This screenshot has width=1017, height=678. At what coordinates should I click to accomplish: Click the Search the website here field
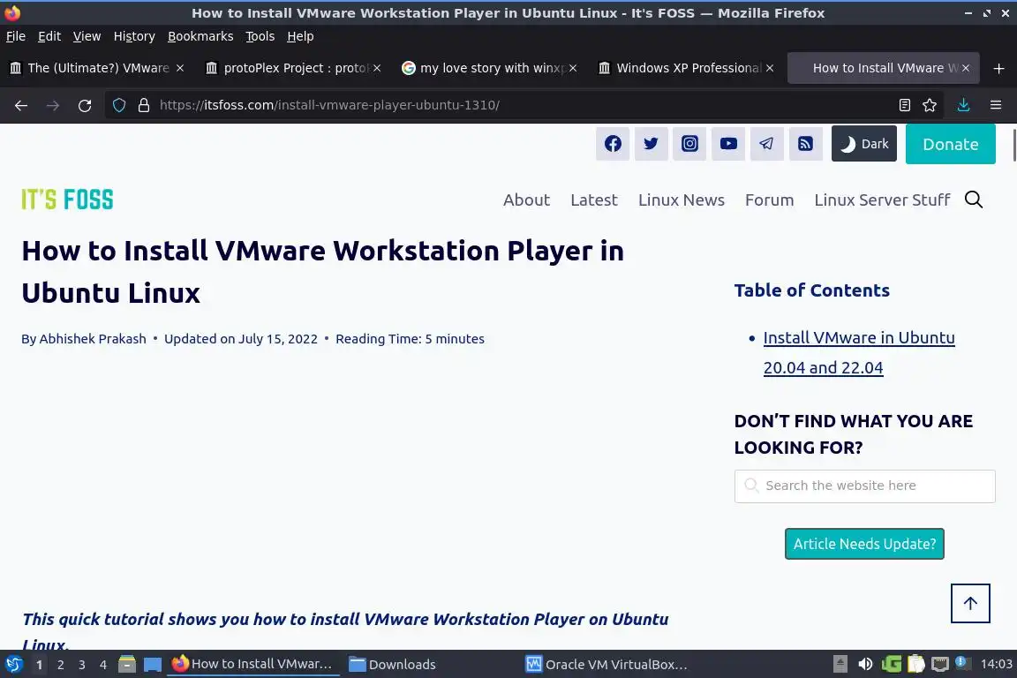(x=864, y=486)
